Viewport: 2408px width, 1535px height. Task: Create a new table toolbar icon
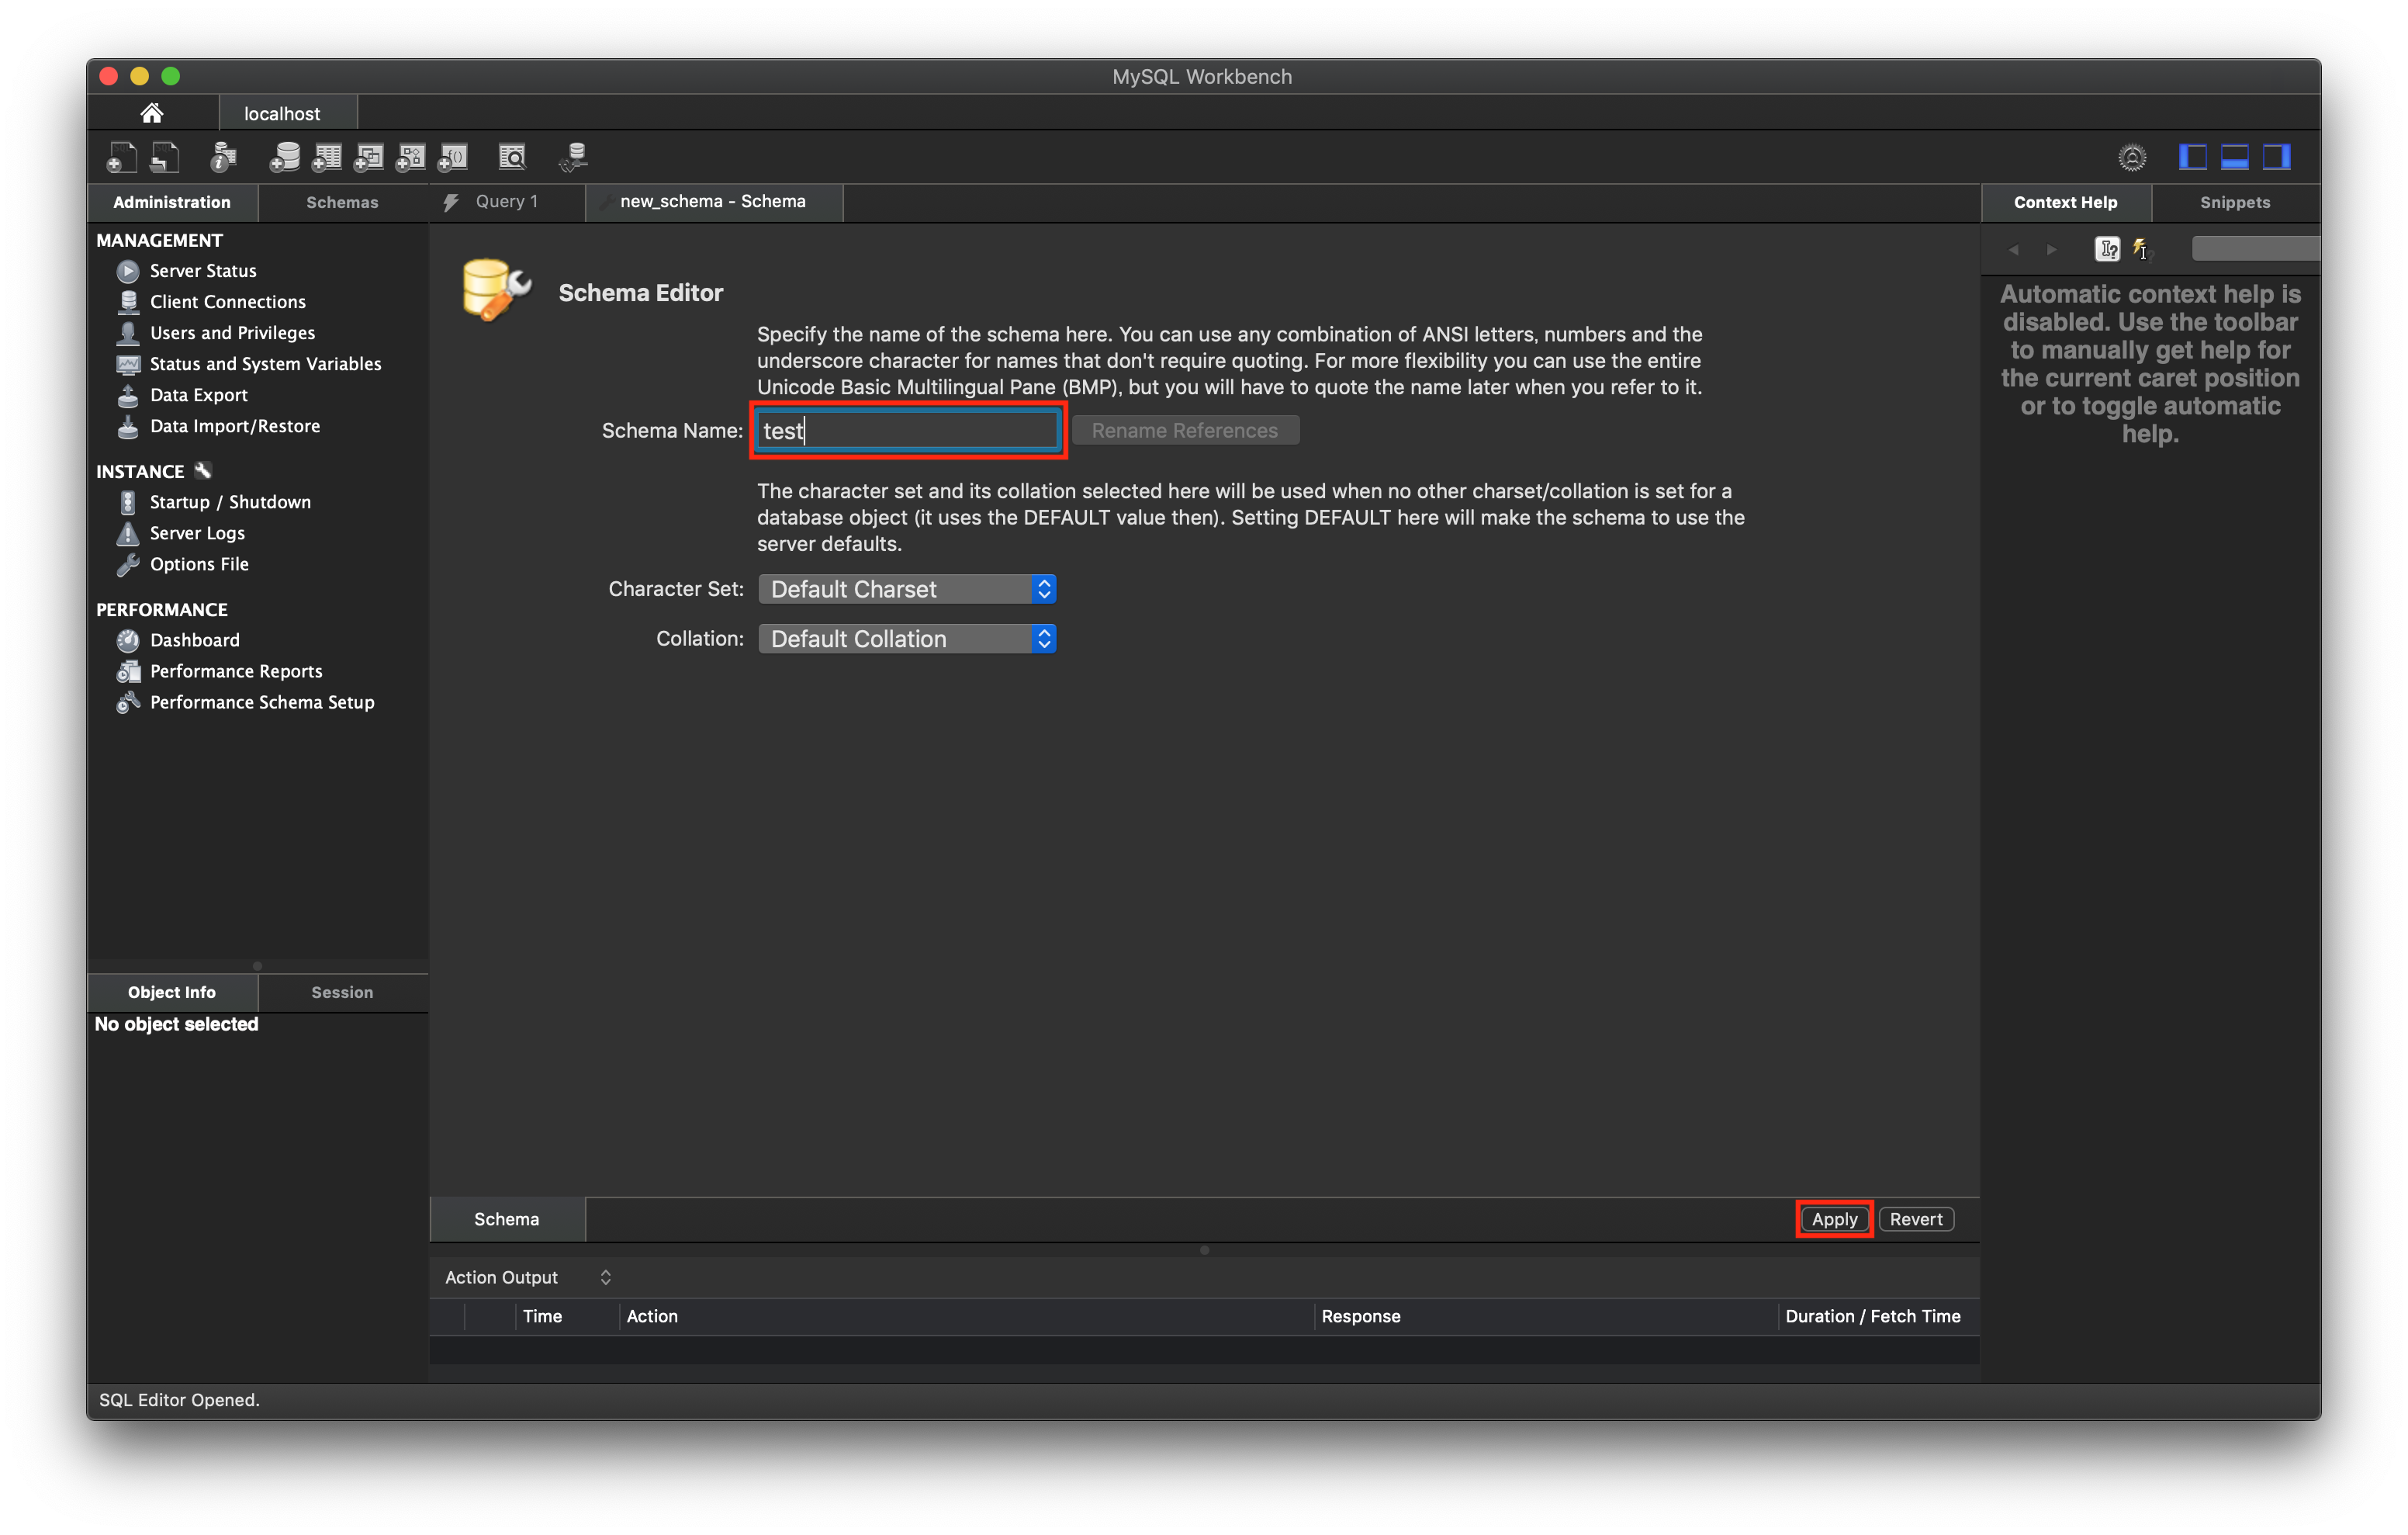tap(327, 157)
